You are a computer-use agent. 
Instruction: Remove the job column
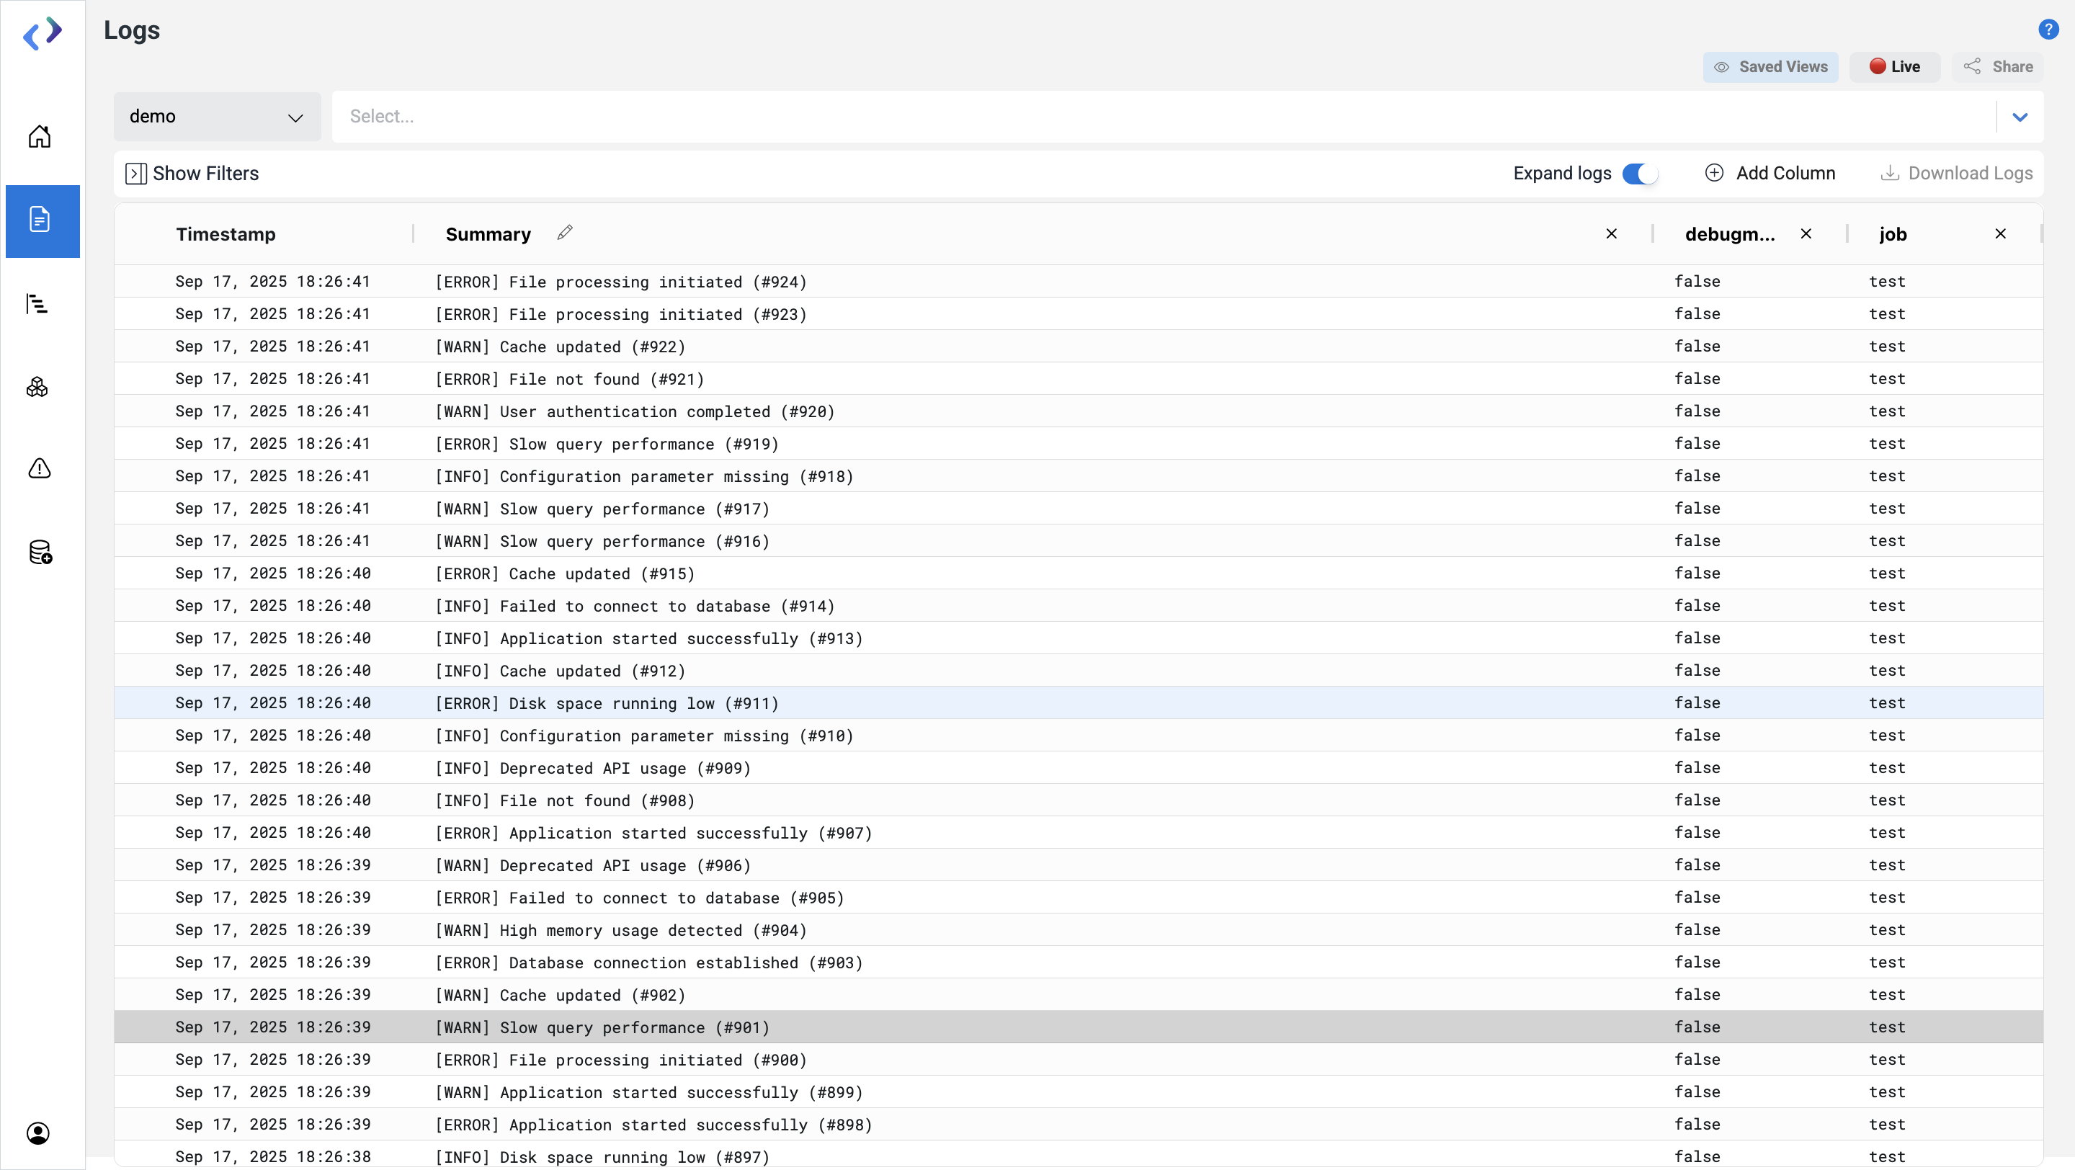2000,233
